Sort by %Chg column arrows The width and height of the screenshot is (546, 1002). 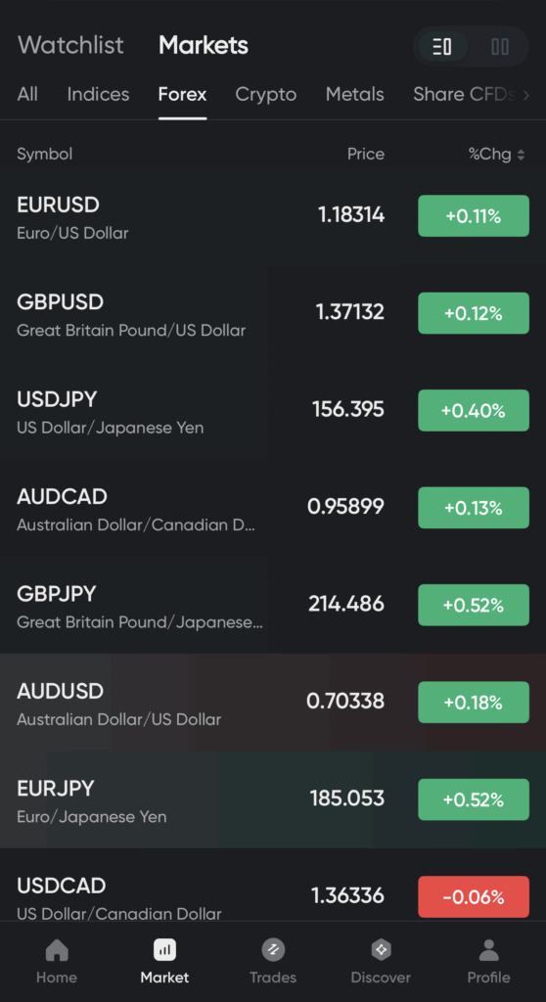pyautogui.click(x=522, y=155)
